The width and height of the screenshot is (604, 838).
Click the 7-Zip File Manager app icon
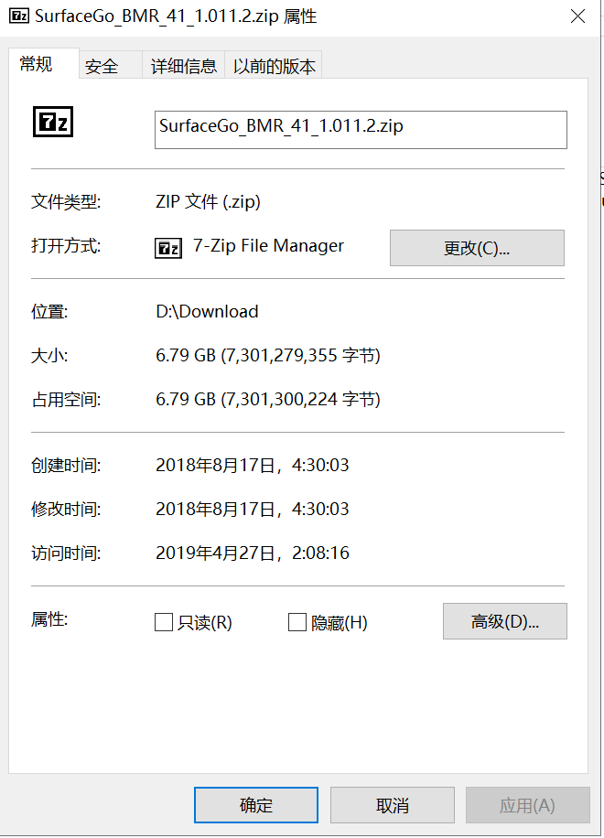[168, 248]
